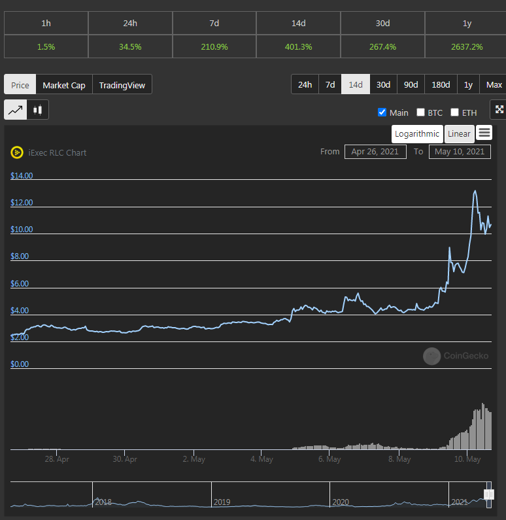
Task: Click the iExec RLC coin logo
Action: pos(17,152)
